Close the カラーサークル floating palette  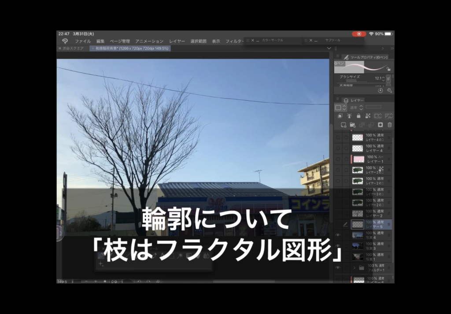pyautogui.click(x=252, y=40)
